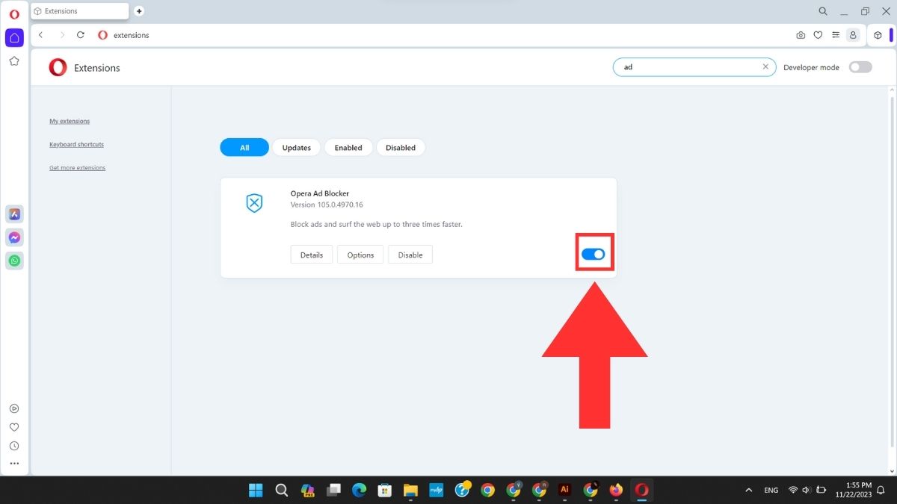The height and width of the screenshot is (504, 897).
Task: Open the Easy Setup sliders panel
Action: click(x=836, y=35)
